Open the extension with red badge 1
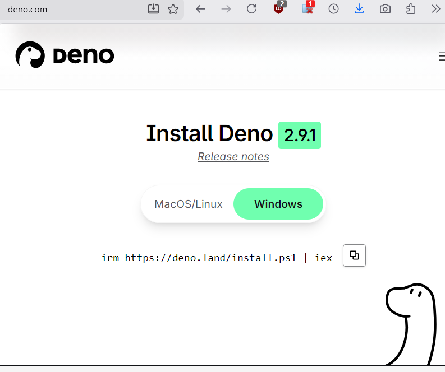445x372 pixels. click(x=308, y=8)
